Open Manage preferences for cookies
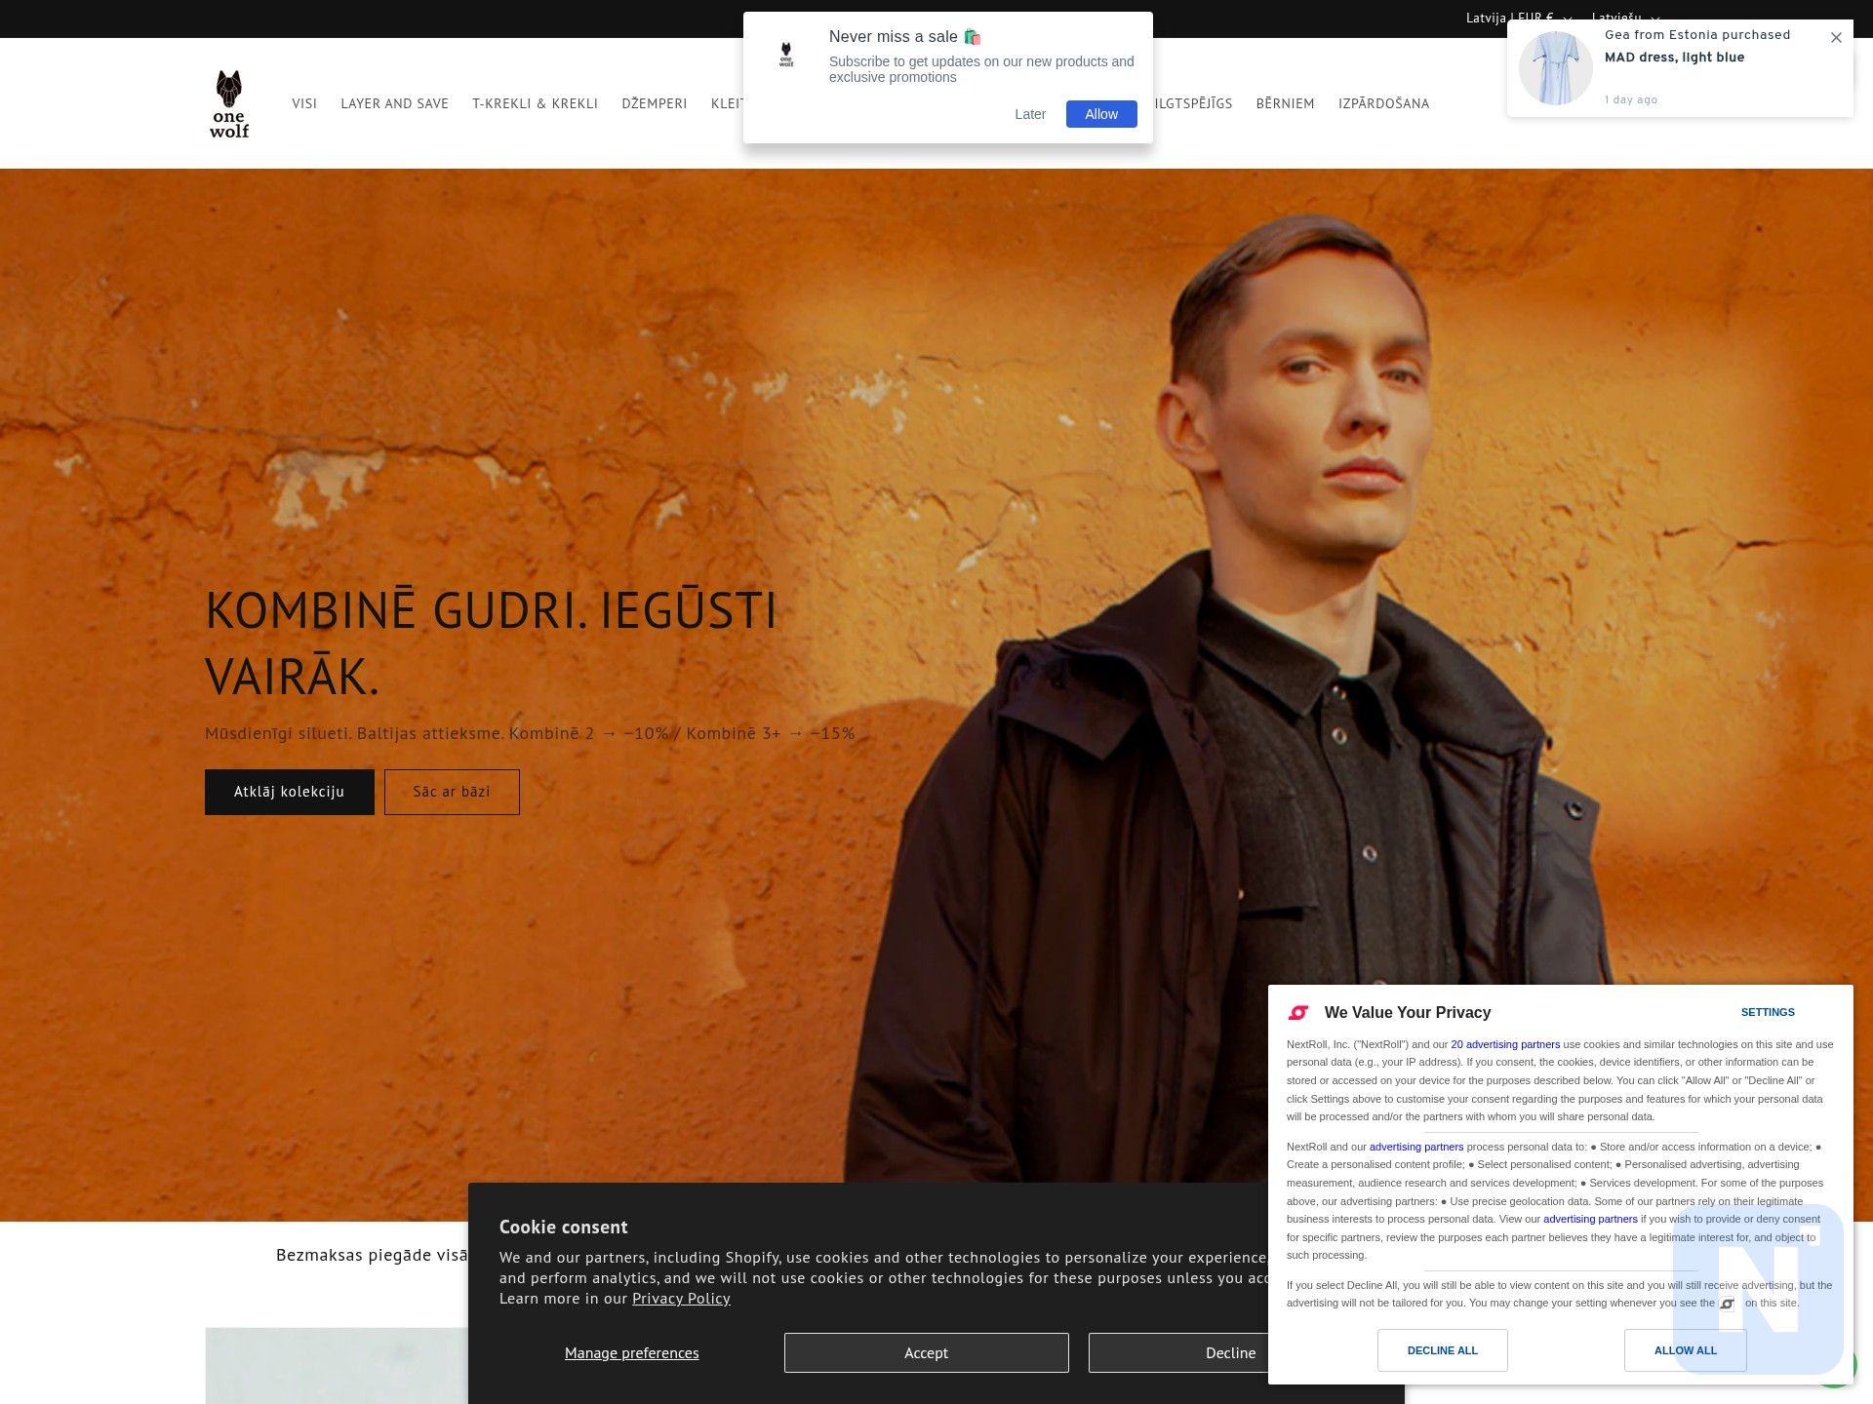The height and width of the screenshot is (1404, 1873). click(631, 1352)
